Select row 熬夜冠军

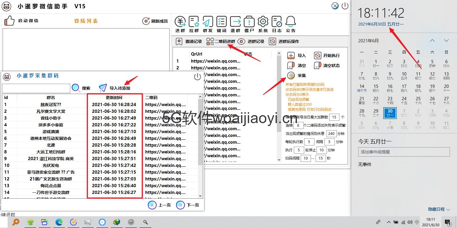point(101,104)
